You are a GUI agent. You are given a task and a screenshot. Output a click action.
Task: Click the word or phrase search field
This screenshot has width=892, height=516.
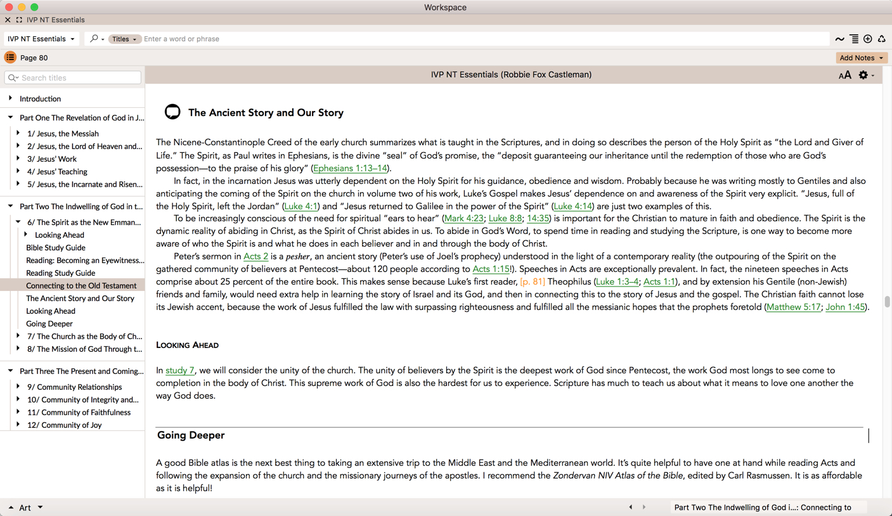pos(485,39)
